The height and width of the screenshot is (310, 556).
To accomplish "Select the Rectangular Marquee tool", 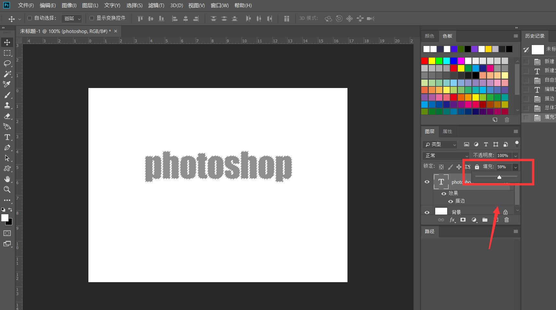I will (7, 53).
